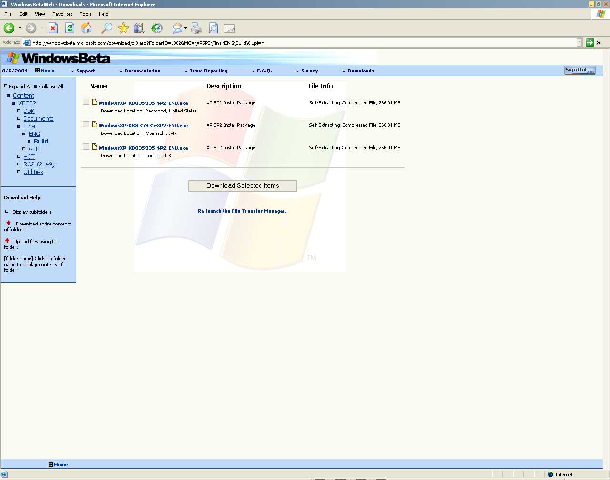Click the Forward arrow toolbar button
This screenshot has width=610, height=480.
click(x=31, y=29)
